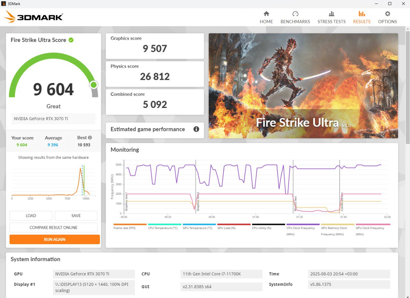The width and height of the screenshot is (410, 298).
Task: Click the Options gear icon
Action: coord(388,14)
